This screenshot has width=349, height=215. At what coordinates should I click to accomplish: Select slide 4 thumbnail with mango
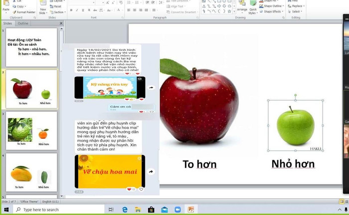(x=31, y=172)
